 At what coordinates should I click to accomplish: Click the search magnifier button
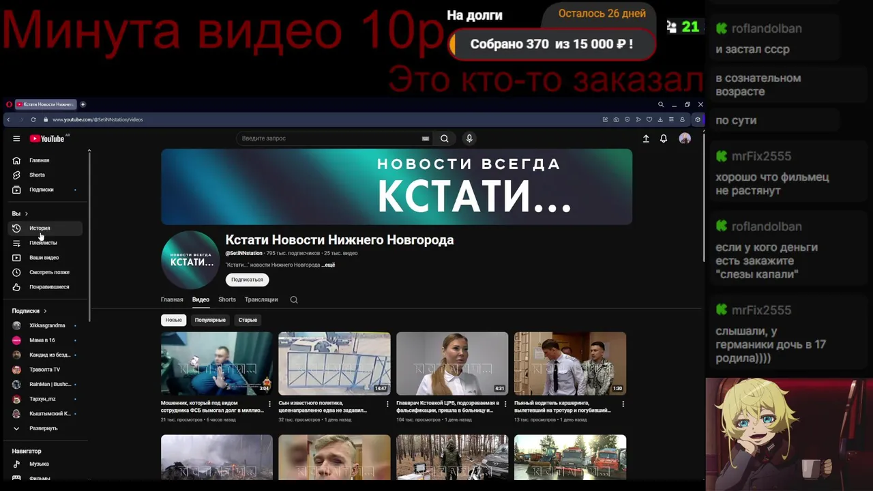pyautogui.click(x=444, y=138)
